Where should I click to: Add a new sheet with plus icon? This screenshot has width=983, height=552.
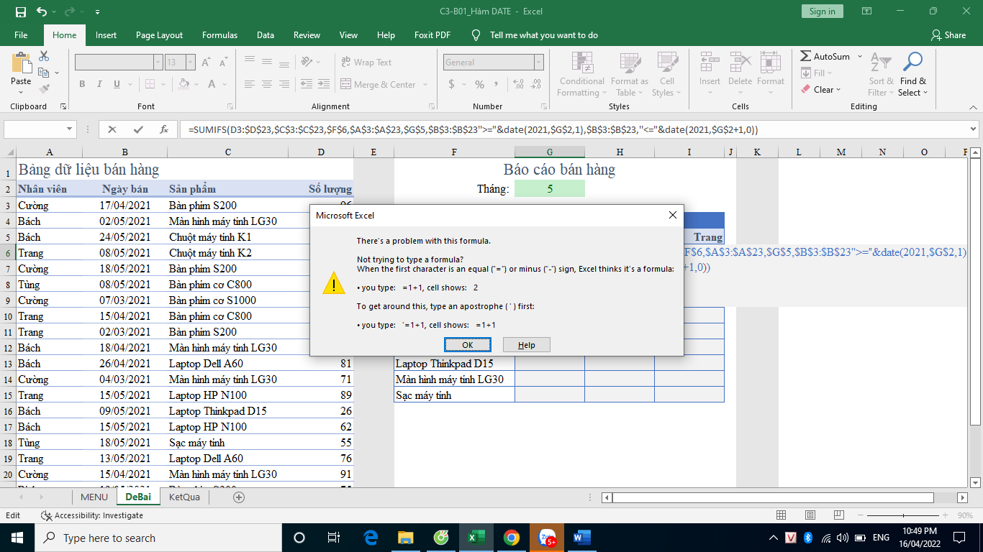[239, 497]
